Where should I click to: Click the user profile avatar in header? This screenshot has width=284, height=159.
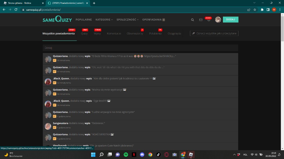[218, 19]
